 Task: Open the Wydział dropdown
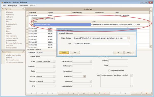[x=54, y=76]
